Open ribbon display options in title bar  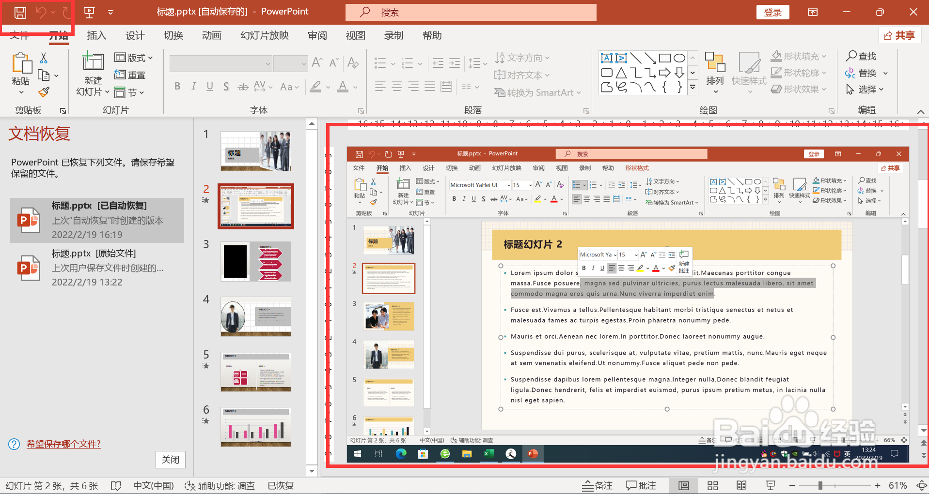pos(813,12)
